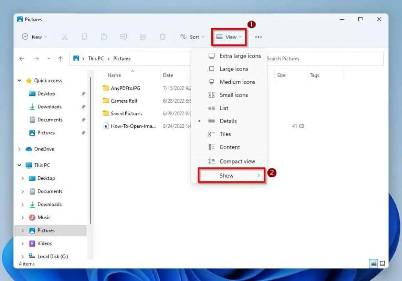Select Content view option
402x281 pixels.
tap(229, 147)
